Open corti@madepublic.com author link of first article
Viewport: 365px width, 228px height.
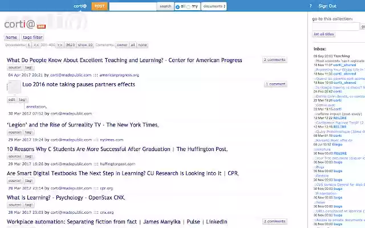71,75
